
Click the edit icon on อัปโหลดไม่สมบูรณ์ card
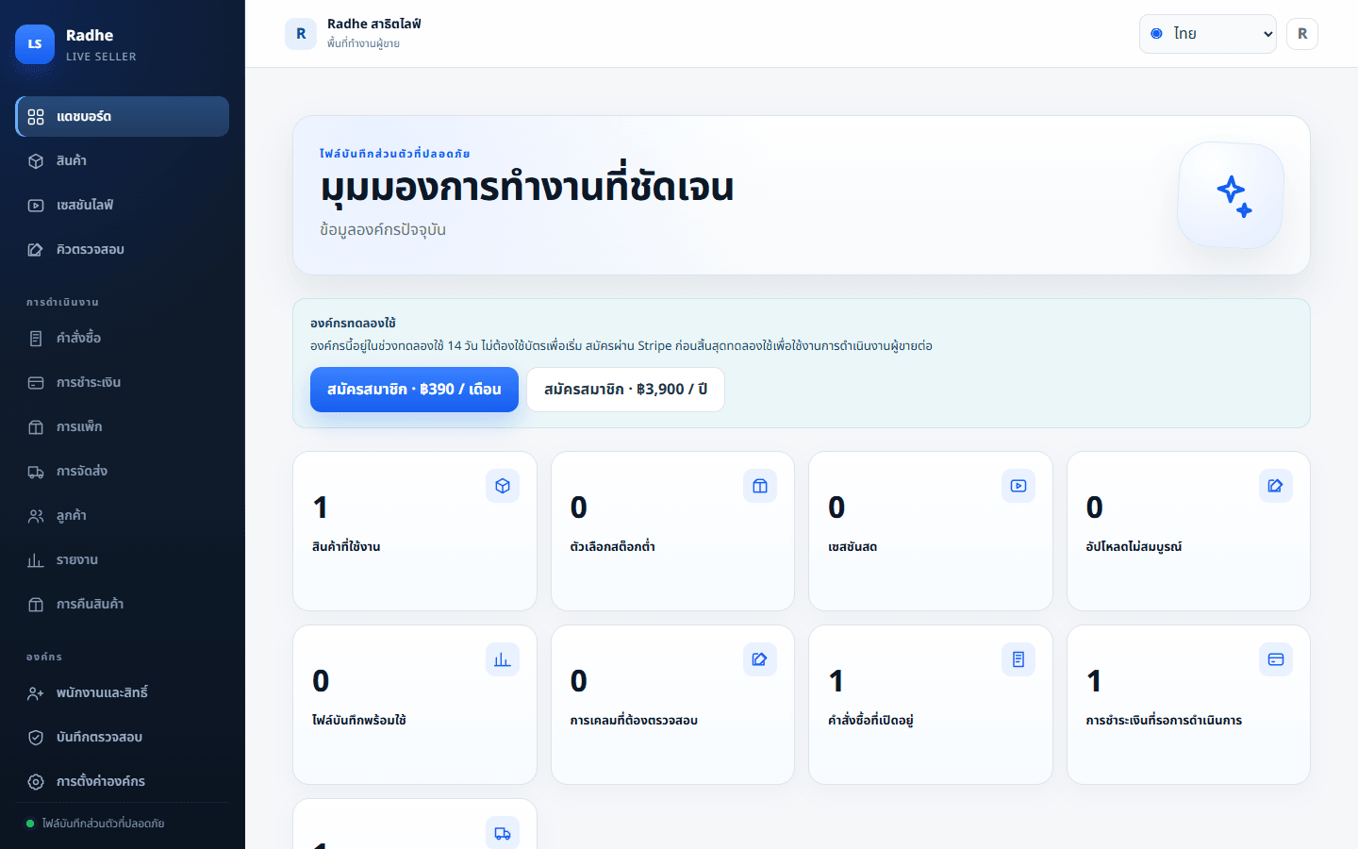pos(1276,486)
